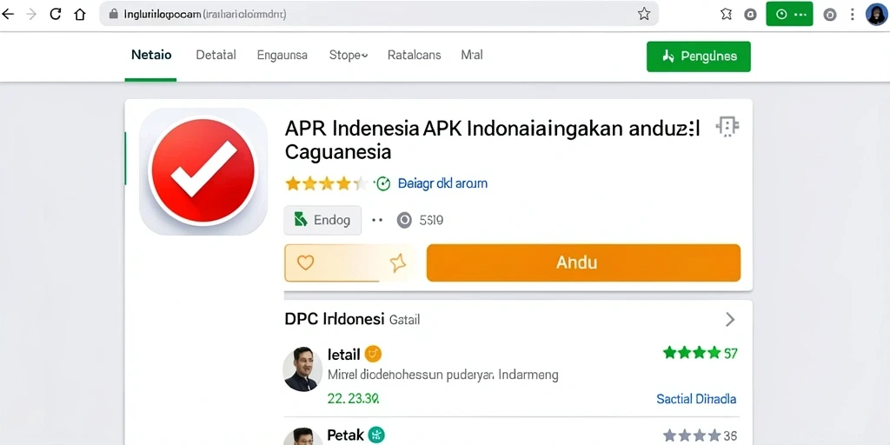Click the orange Andu button
The height and width of the screenshot is (445, 890).
click(x=583, y=262)
